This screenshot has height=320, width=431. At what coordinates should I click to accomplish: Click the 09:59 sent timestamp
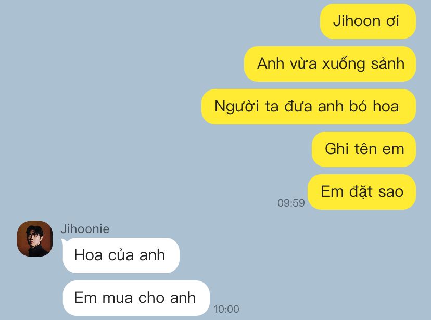[291, 203]
